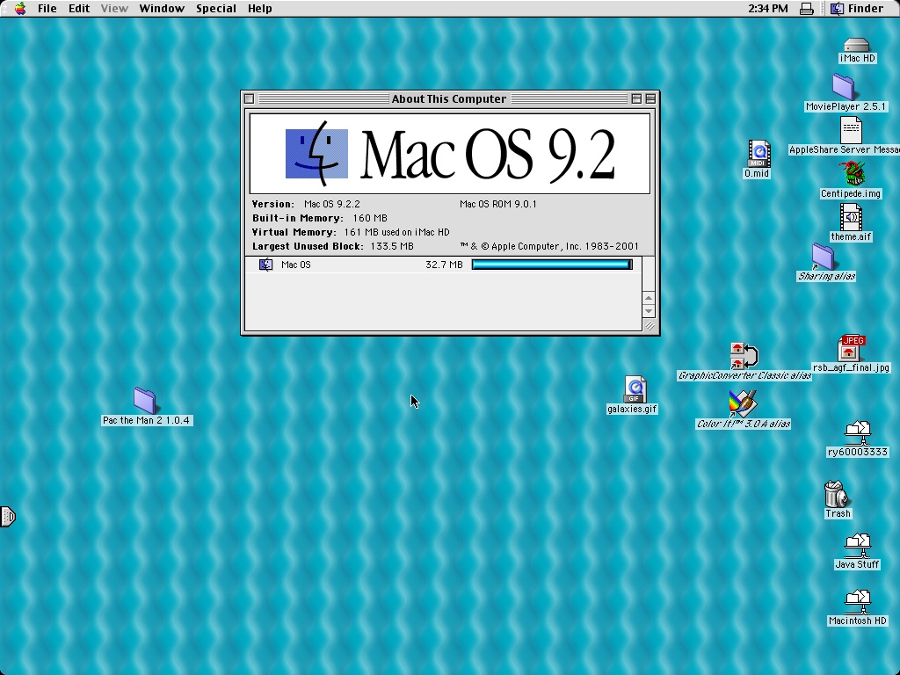Click the '133.5 MB' largest unused block value
This screenshot has width=900, height=675.
coord(392,246)
